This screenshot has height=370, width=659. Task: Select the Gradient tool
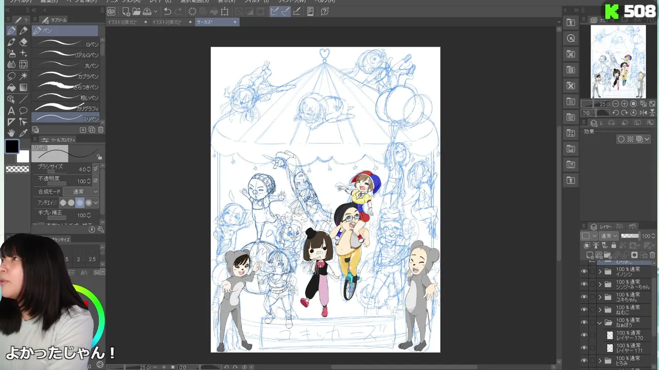23,87
